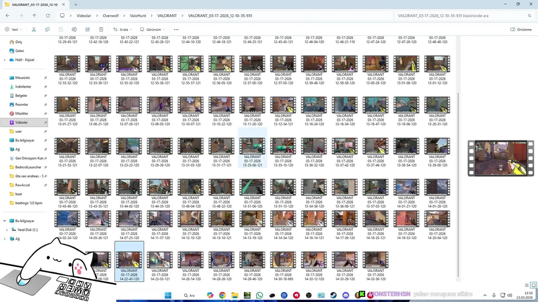538x302 pixels.
Task: Open the microphone tray icon
Action: pos(494,295)
